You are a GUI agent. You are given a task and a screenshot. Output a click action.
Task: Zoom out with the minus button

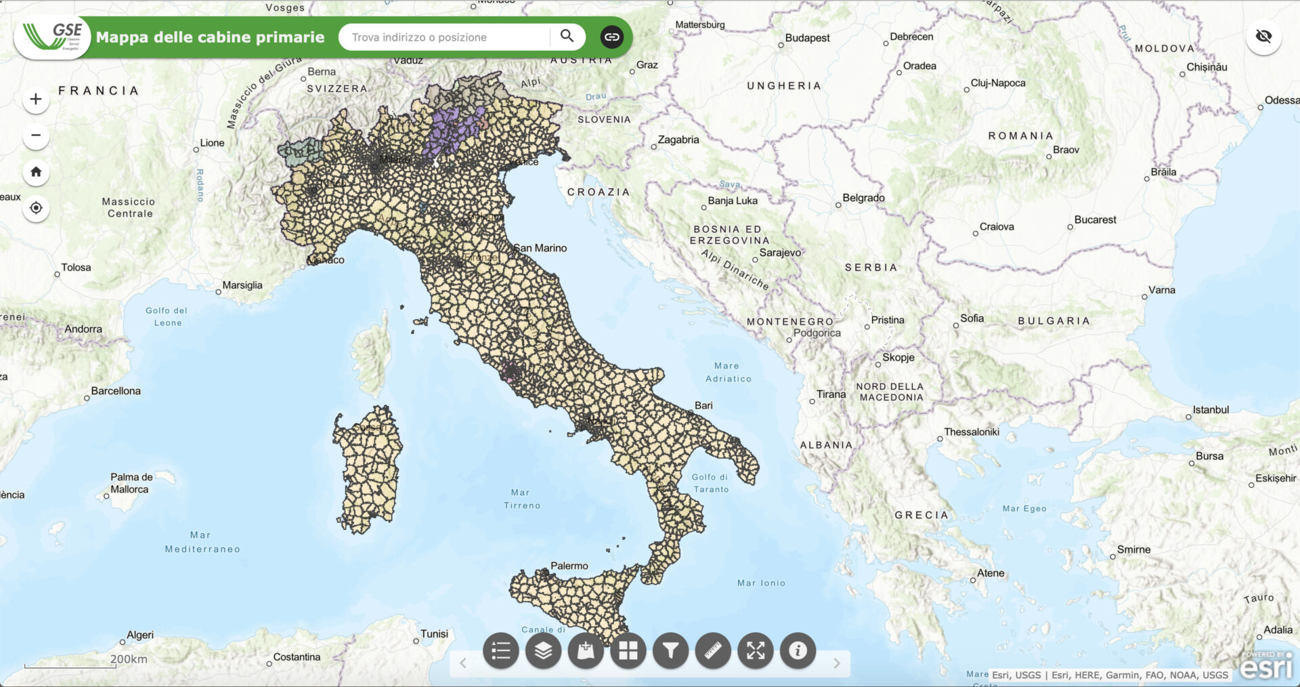click(x=37, y=136)
